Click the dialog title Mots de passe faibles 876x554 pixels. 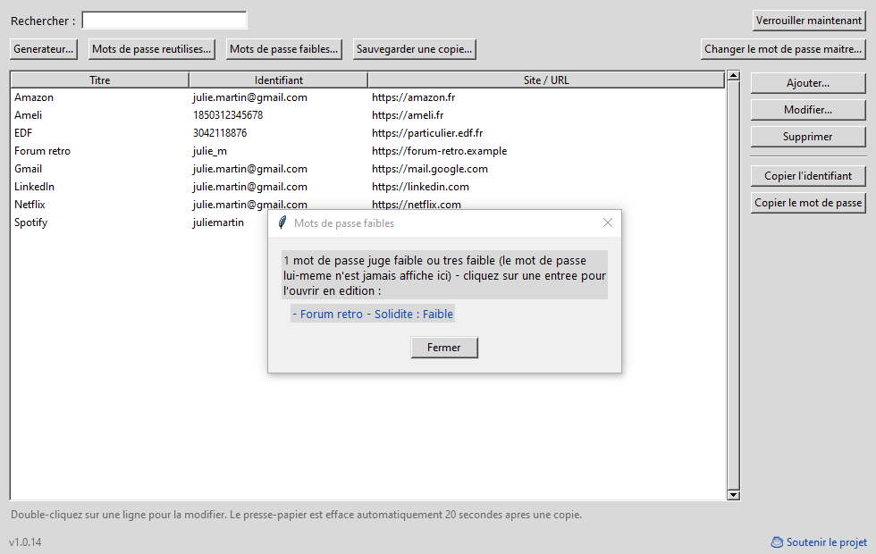click(x=344, y=223)
